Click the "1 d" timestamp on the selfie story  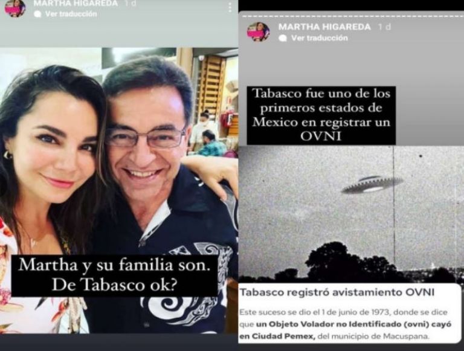[130, 4]
